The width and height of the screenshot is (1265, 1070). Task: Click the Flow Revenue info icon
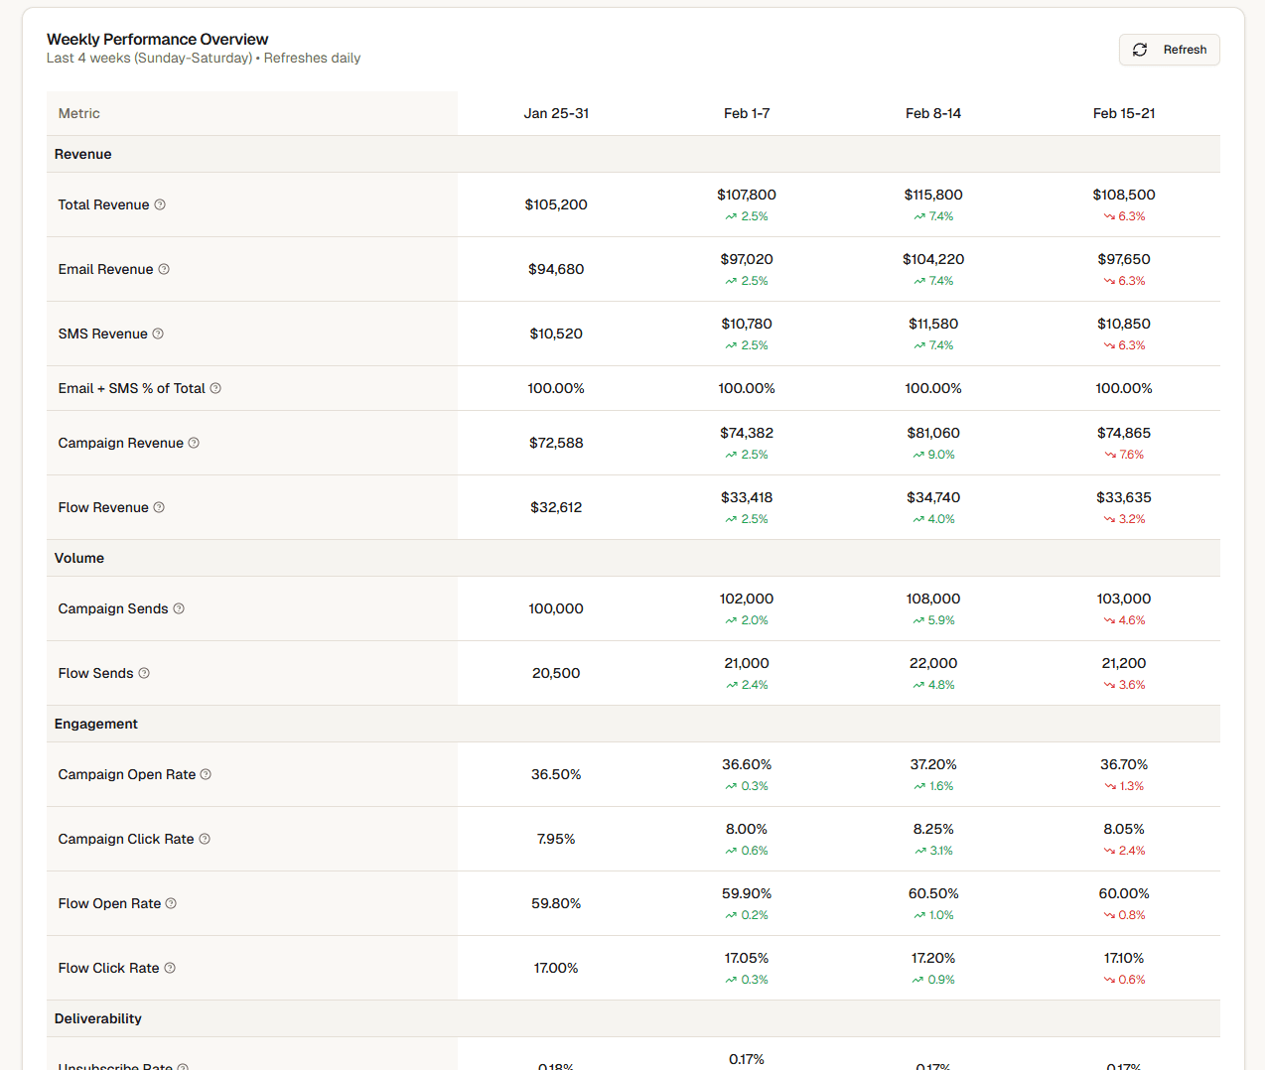tap(159, 507)
